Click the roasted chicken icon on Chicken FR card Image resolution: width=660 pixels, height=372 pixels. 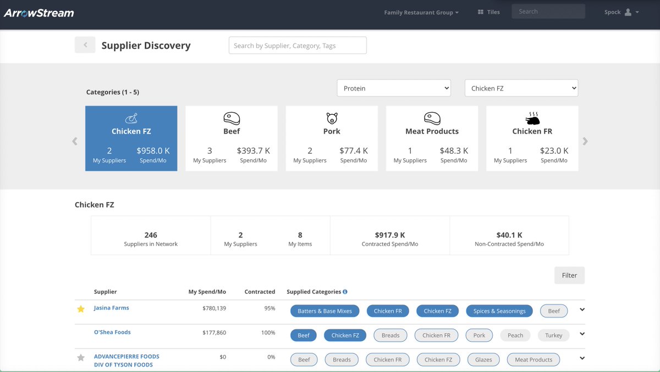(x=532, y=118)
